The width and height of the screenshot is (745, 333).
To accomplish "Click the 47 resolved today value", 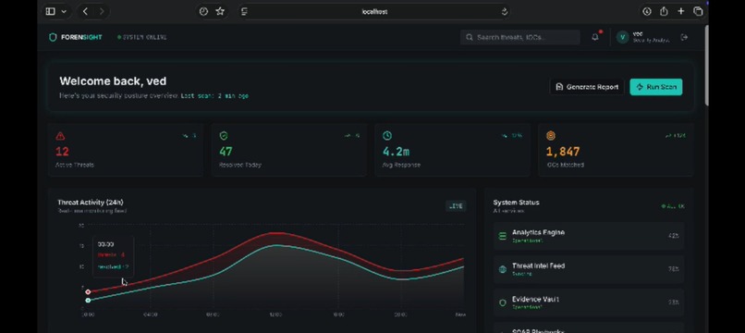I will [226, 152].
